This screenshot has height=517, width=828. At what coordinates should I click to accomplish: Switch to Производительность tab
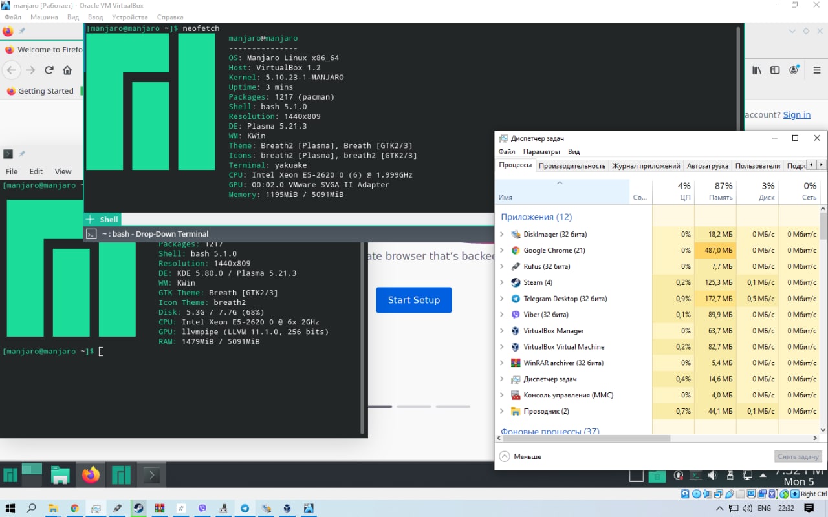(572, 165)
